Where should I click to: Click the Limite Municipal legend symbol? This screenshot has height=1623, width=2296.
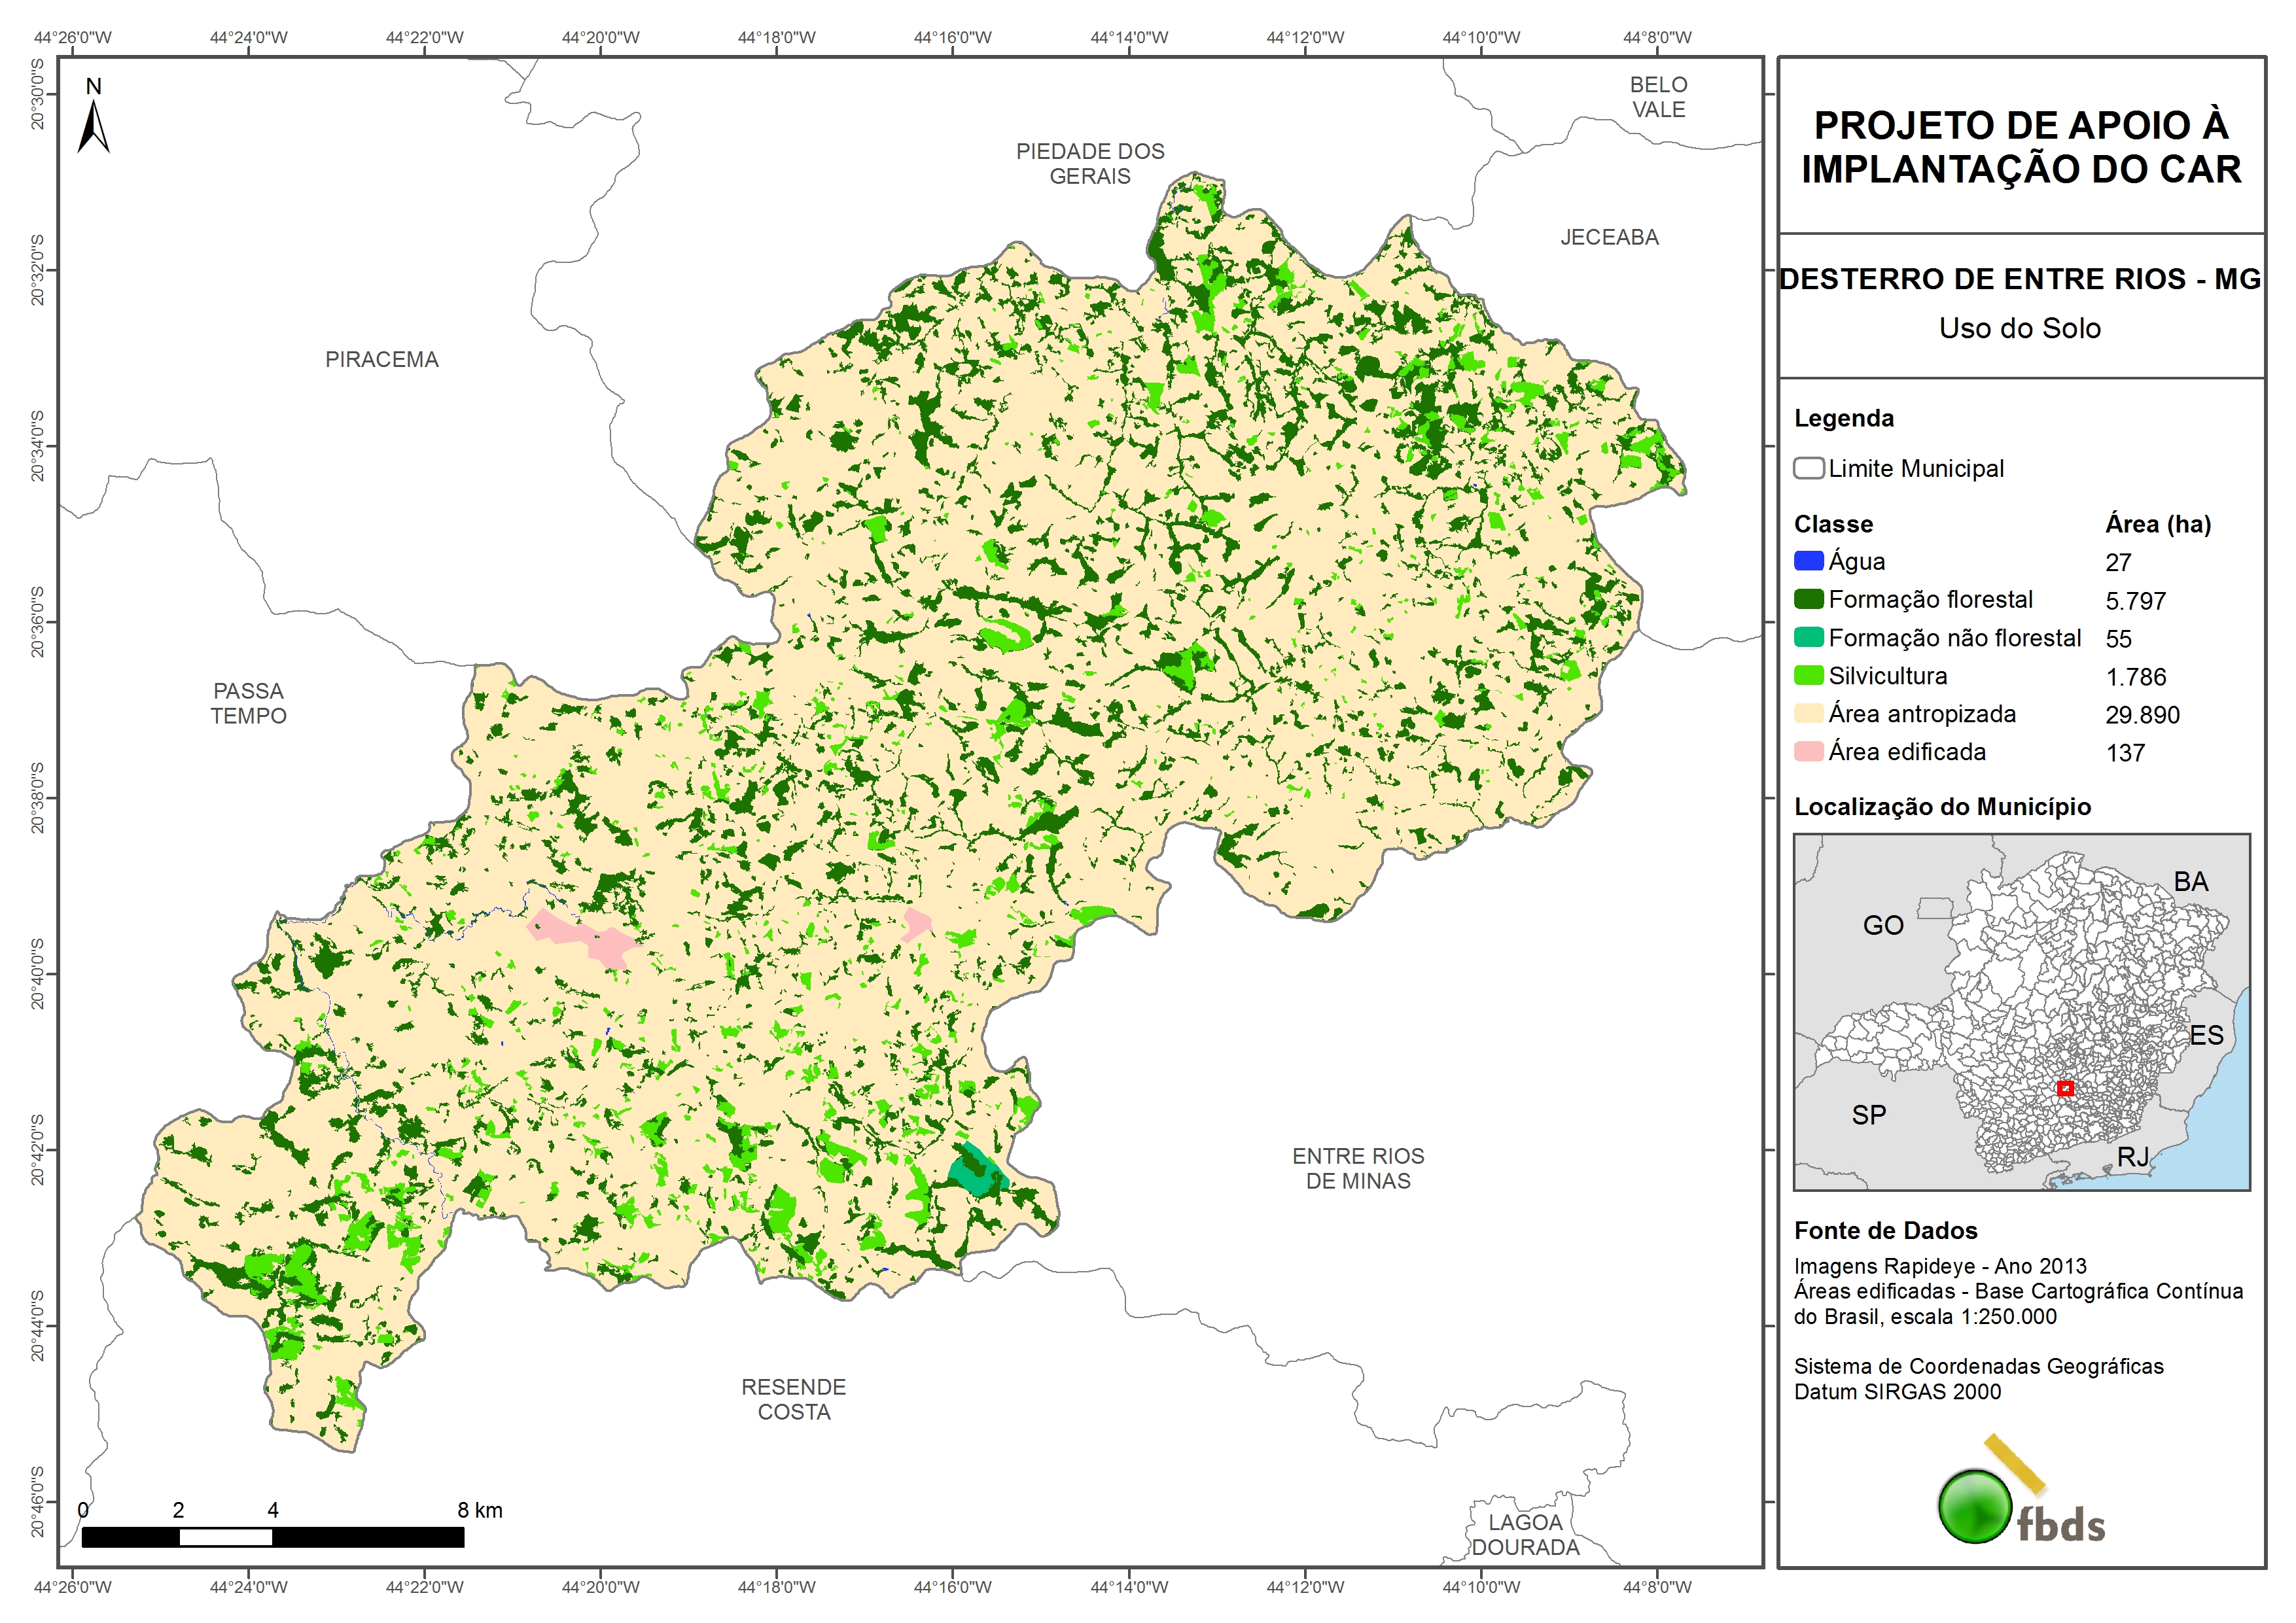(1808, 468)
